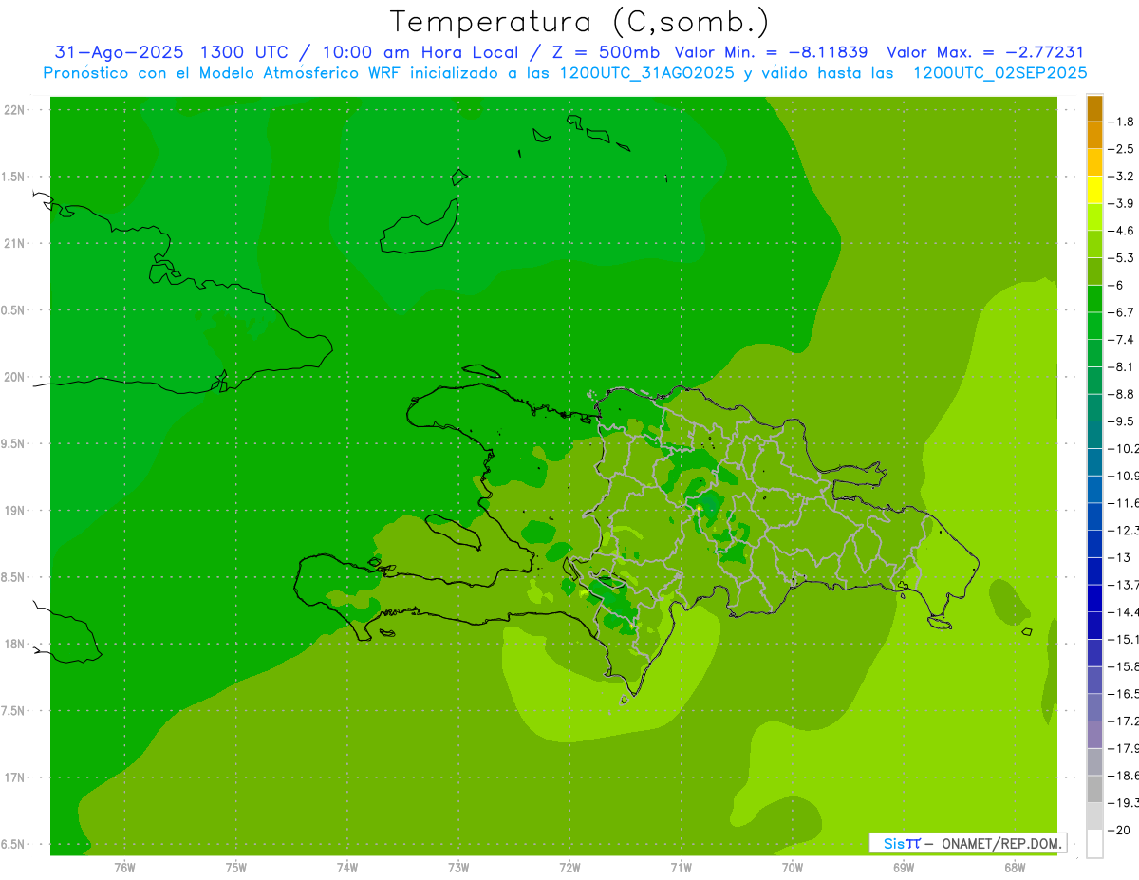The image size is (1139, 880).
Task: Click white swatch below -20 on colorbar
Action: tap(1094, 844)
